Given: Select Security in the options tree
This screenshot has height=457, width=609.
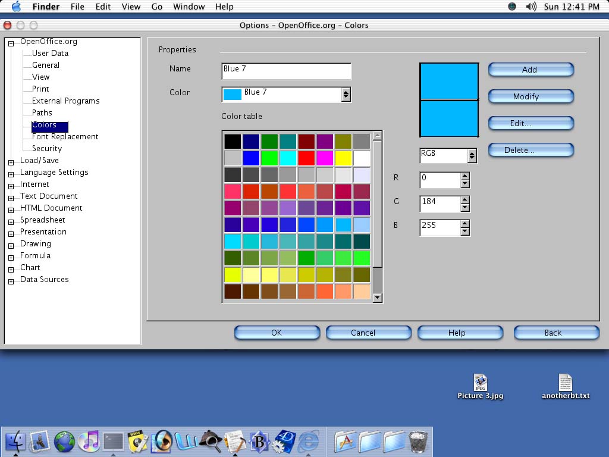Looking at the screenshot, I should pos(46,148).
